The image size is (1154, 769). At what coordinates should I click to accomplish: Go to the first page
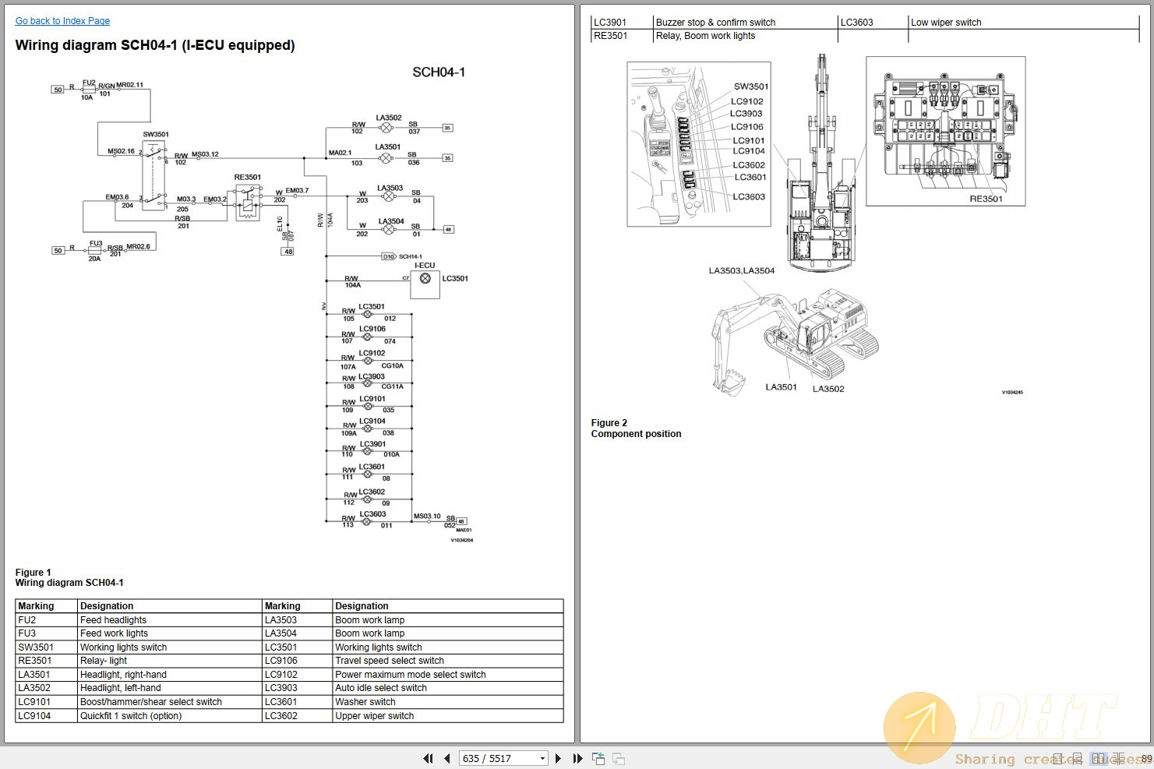coord(428,758)
